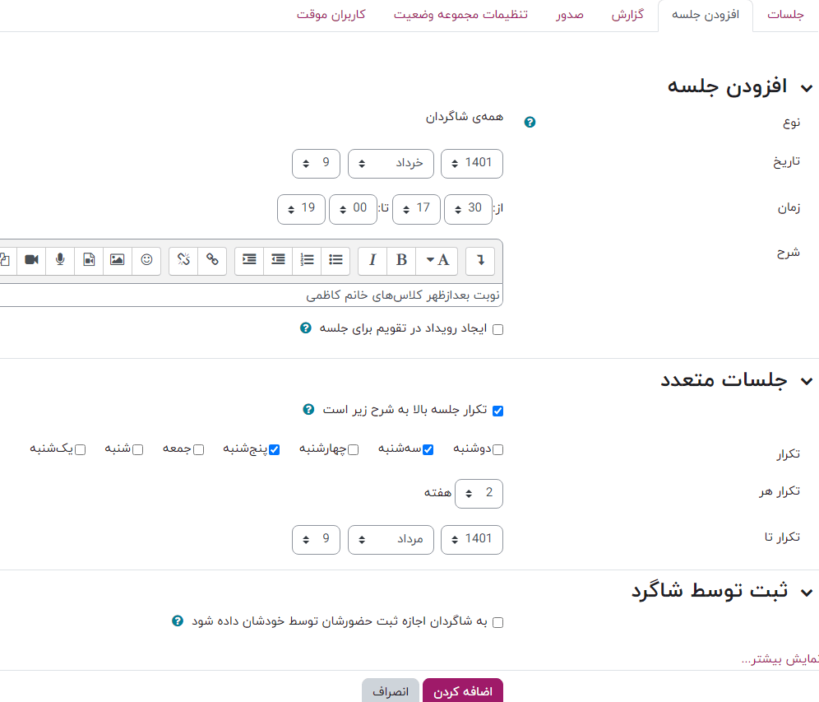The width and height of the screenshot is (819, 702).
Task: Click the emoji picker icon
Action: coord(146,260)
